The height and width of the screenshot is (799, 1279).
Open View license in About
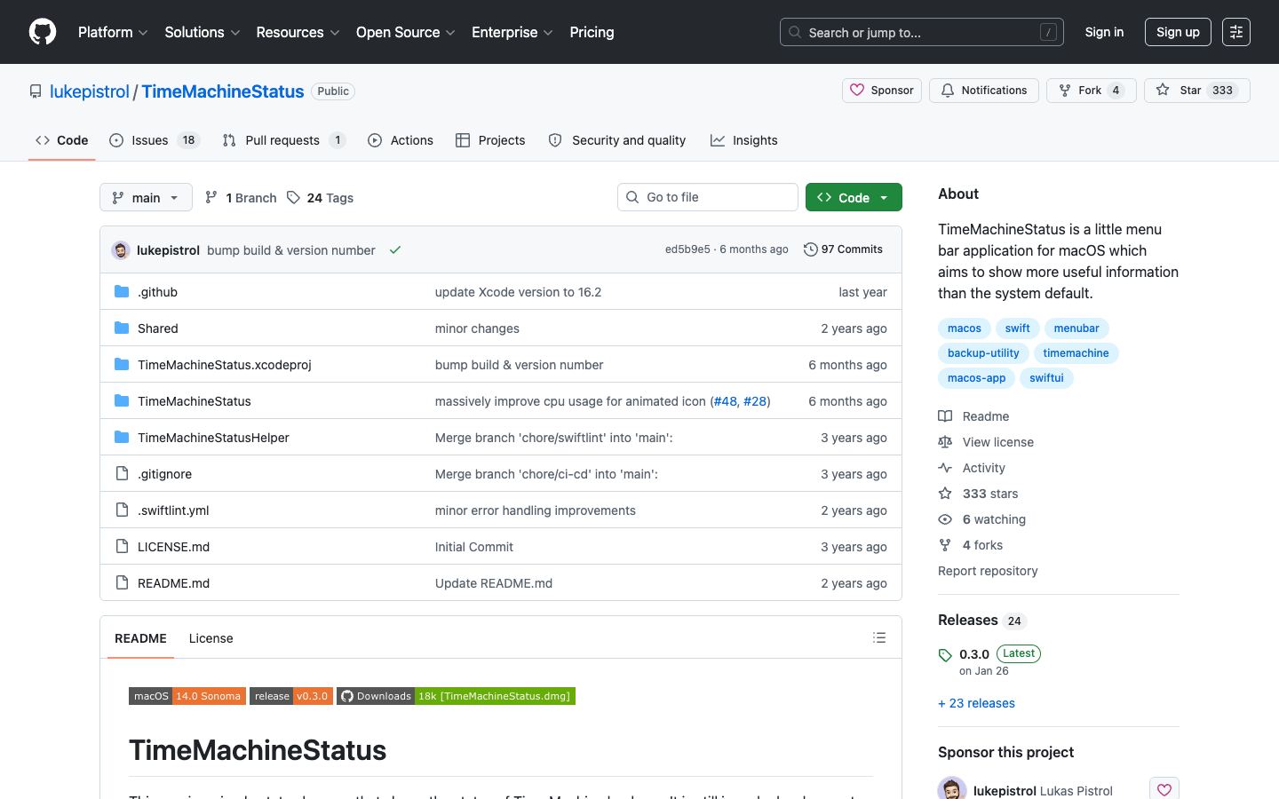click(986, 442)
